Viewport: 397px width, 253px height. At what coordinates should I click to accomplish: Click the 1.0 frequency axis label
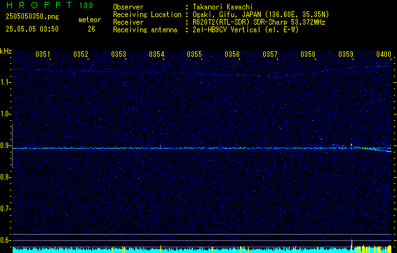pos(4,114)
